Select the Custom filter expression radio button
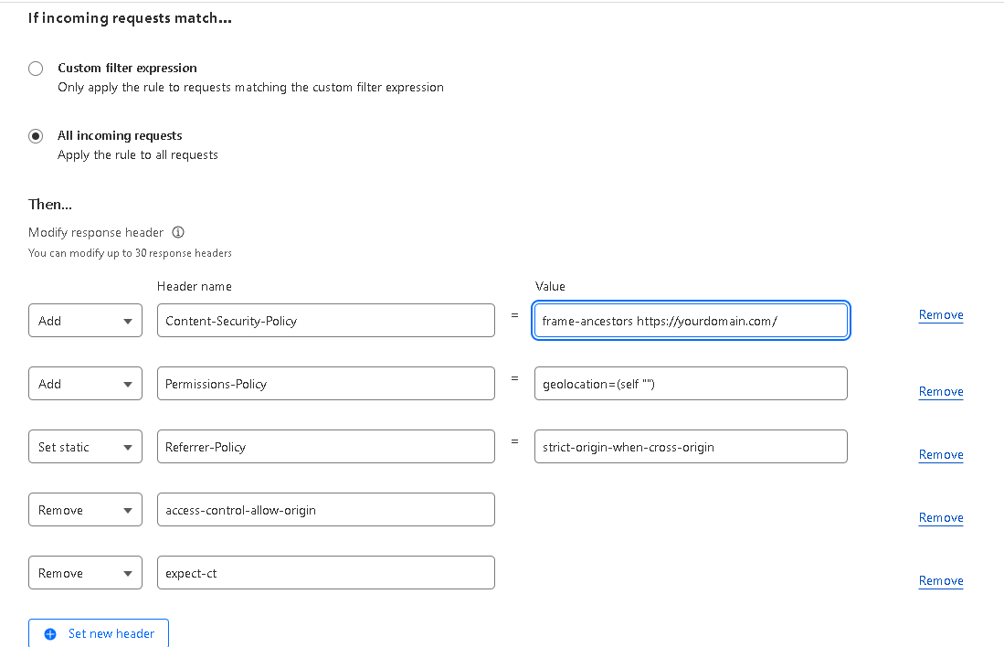 coord(35,68)
